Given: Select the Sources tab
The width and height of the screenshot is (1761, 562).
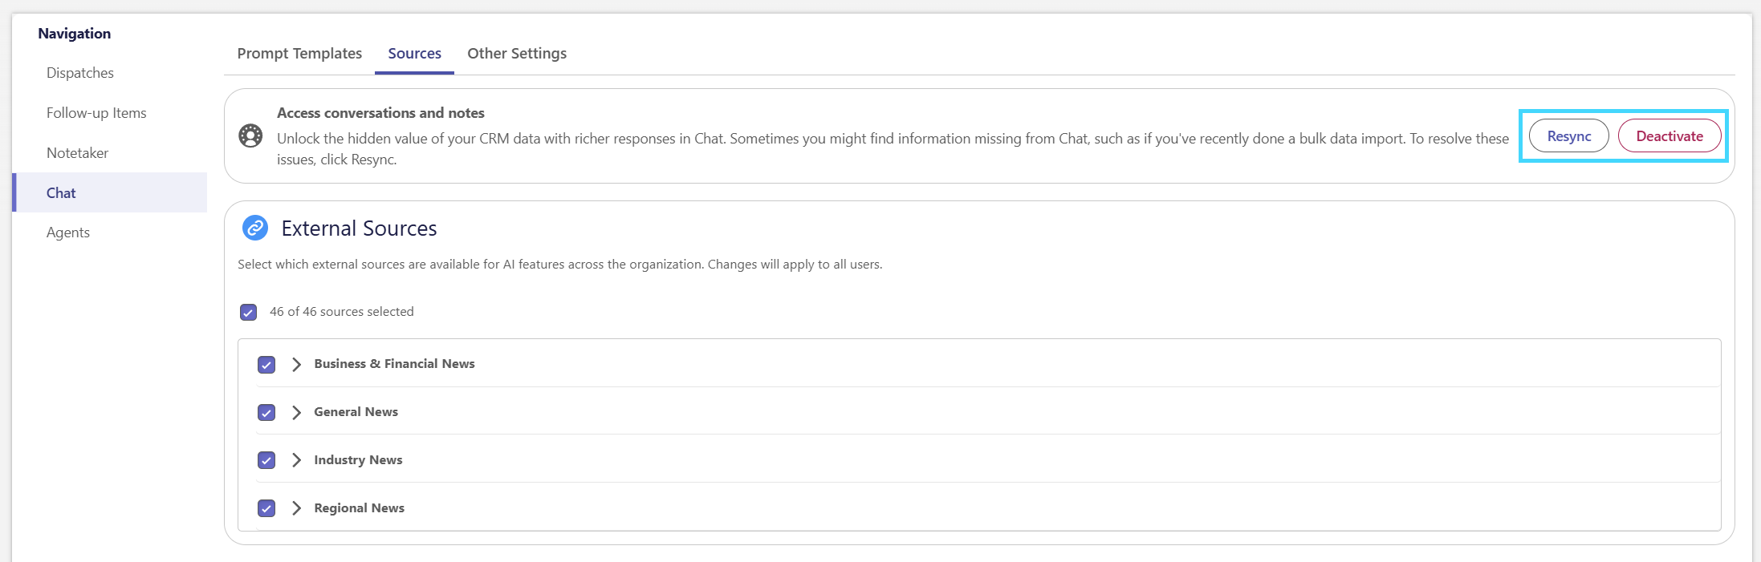Looking at the screenshot, I should point(414,54).
